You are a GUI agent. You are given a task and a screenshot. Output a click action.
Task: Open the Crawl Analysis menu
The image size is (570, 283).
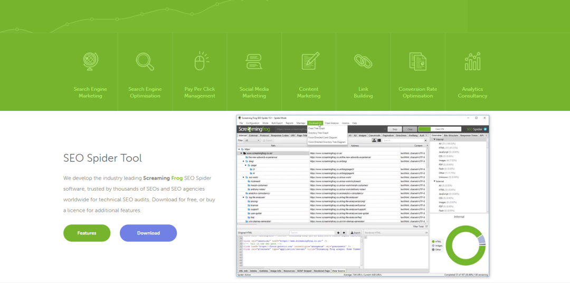(x=331, y=124)
